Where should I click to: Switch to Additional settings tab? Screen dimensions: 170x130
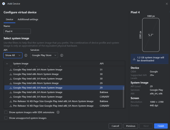pyautogui.click(x=28, y=19)
